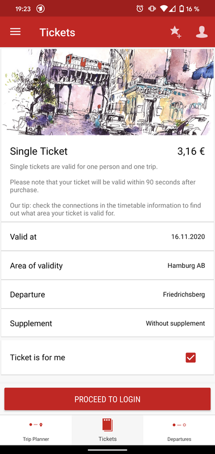Tap the Trip Planner route icon

tap(36, 424)
